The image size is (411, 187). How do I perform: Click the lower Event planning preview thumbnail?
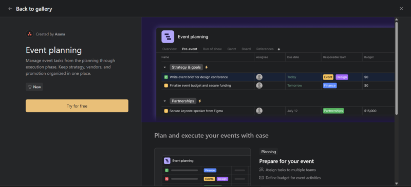point(202,168)
